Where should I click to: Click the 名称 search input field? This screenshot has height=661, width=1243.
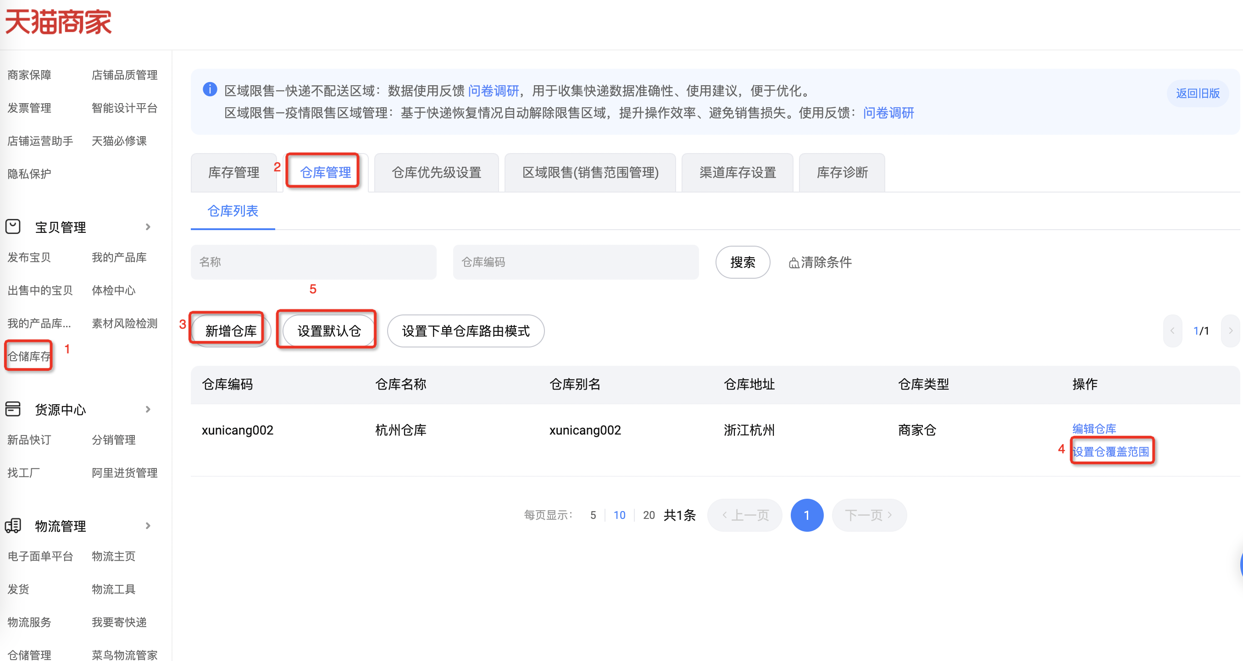click(314, 262)
